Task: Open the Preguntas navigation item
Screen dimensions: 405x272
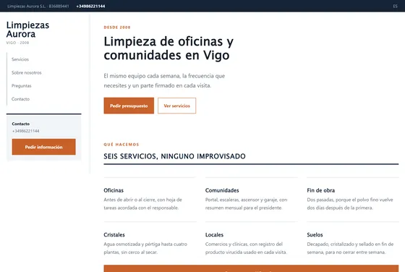Action: click(22, 86)
